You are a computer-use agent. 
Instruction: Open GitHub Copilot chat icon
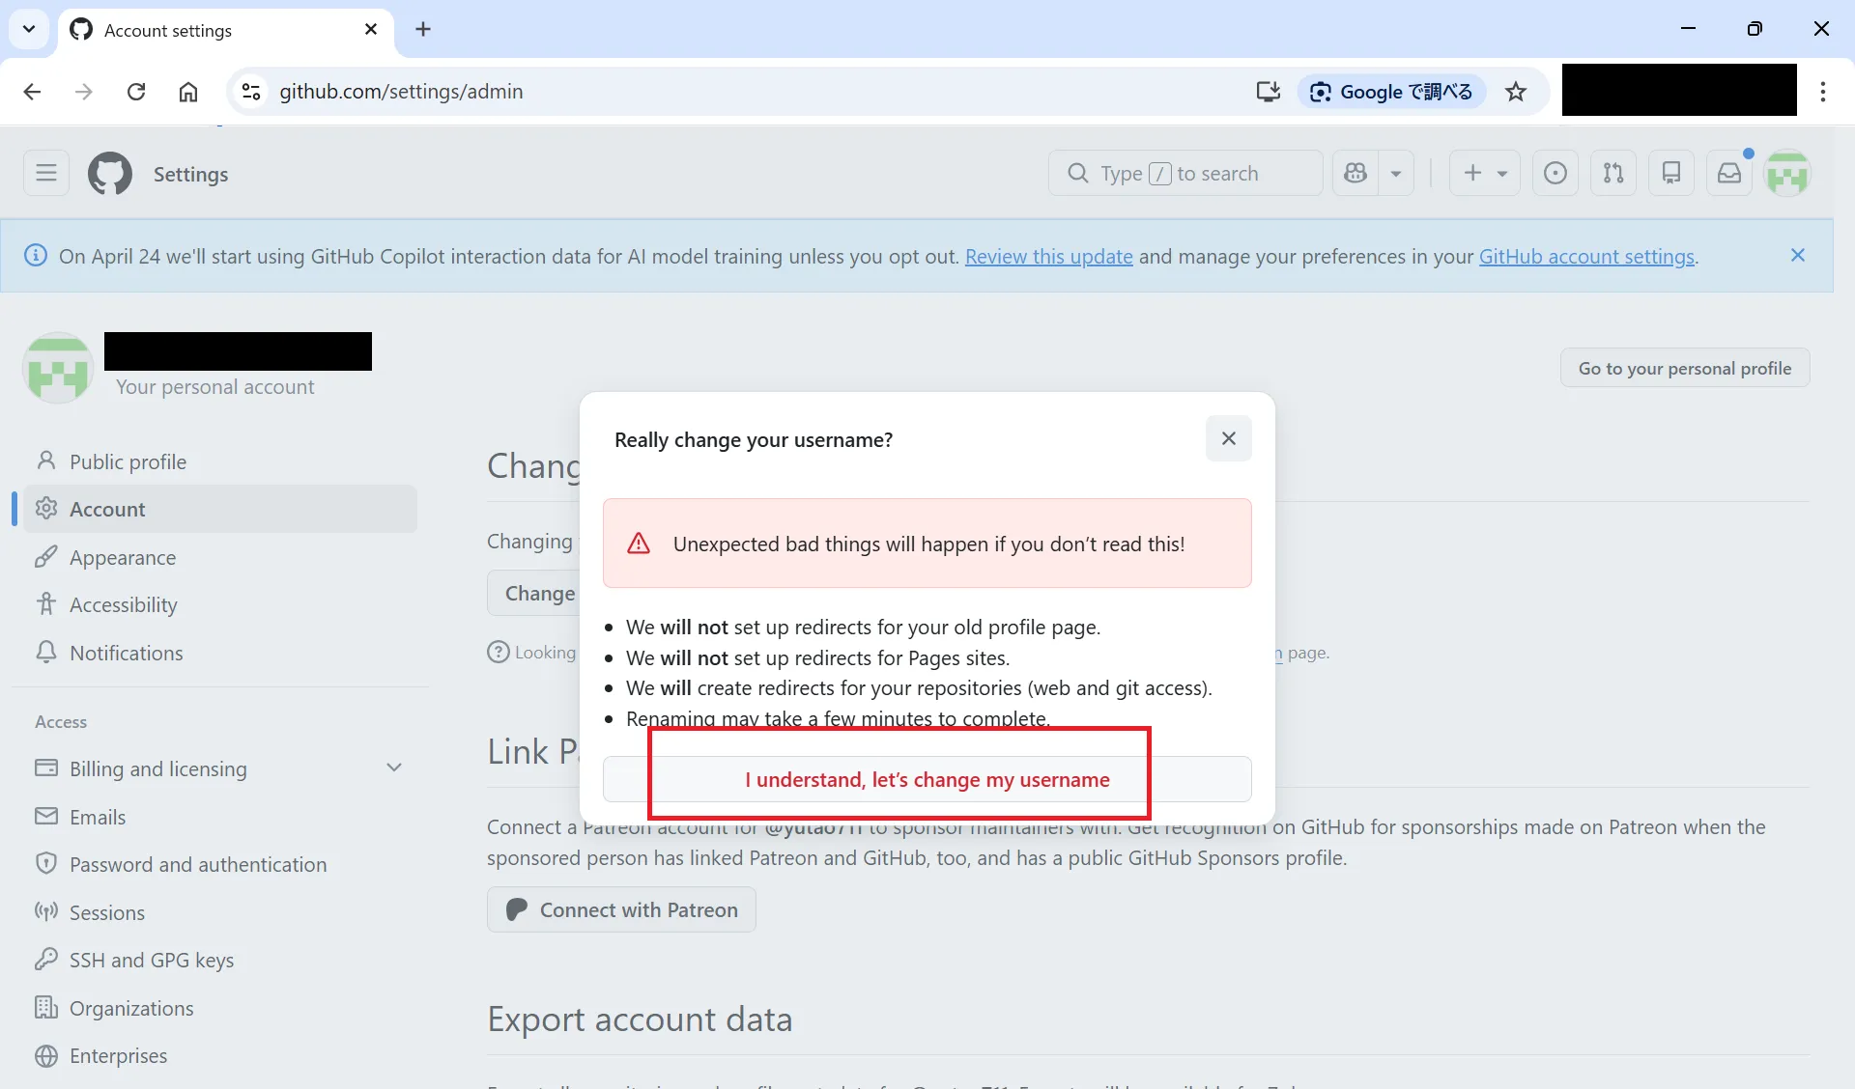pyautogui.click(x=1356, y=174)
